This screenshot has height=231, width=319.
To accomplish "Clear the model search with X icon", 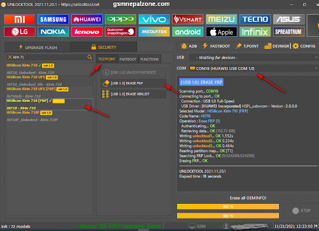I will tap(9, 57).
